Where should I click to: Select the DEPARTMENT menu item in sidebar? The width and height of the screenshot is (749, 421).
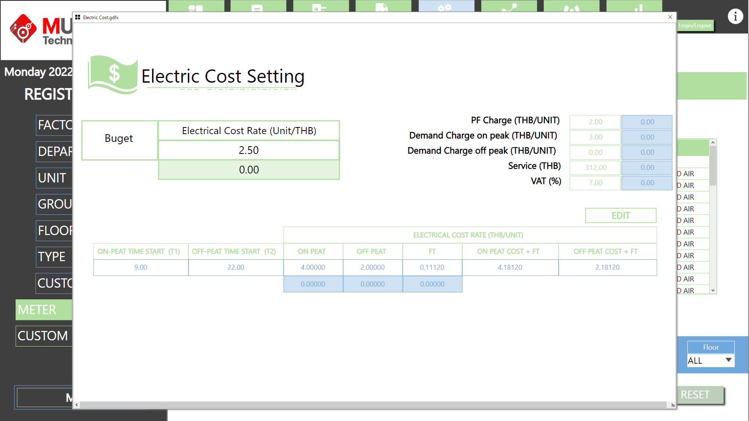(54, 151)
